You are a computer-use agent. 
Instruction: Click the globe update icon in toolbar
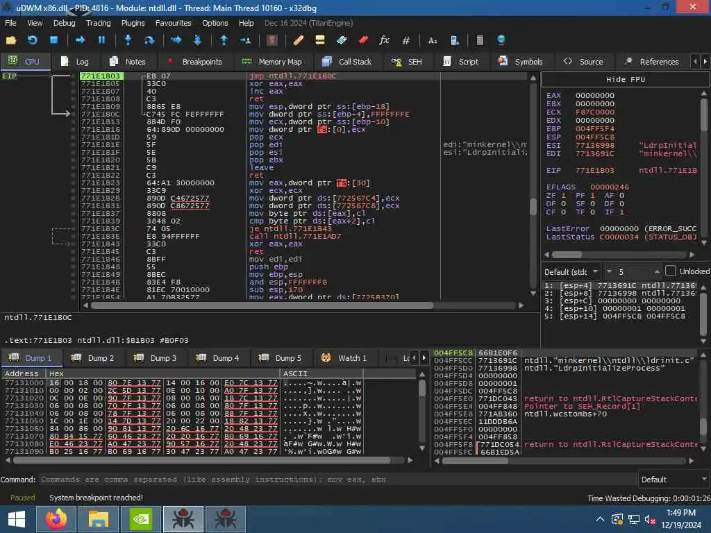pos(501,40)
